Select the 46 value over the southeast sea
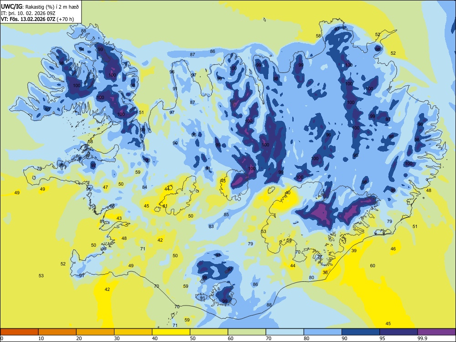This screenshot has height=342, width=456. tap(393, 249)
